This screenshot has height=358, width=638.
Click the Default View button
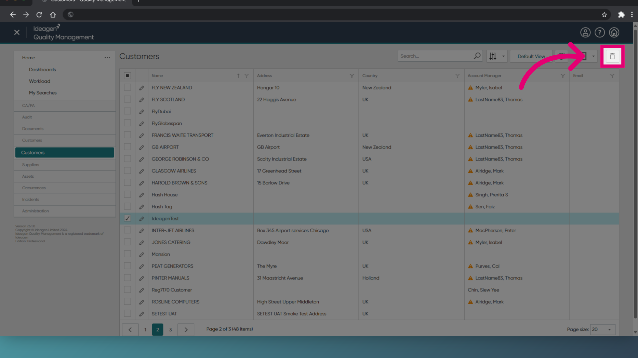click(x=531, y=56)
